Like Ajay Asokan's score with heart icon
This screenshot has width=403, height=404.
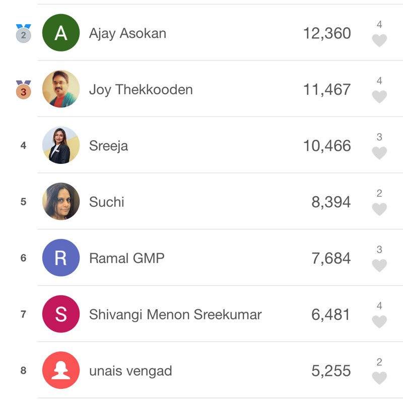coord(379,40)
